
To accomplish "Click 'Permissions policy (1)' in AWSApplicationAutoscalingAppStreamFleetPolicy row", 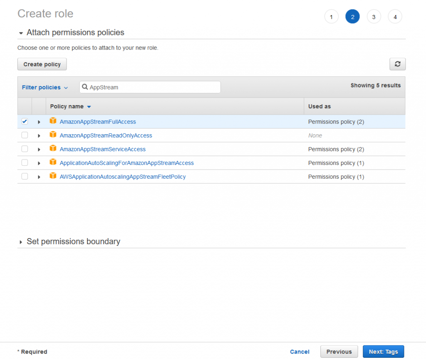I will pos(336,177).
